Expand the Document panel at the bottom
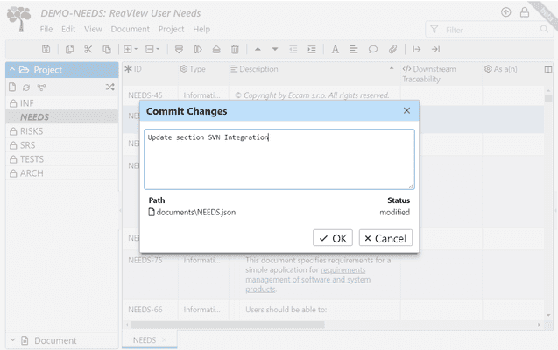The height and width of the screenshot is (350, 558). click(11, 340)
